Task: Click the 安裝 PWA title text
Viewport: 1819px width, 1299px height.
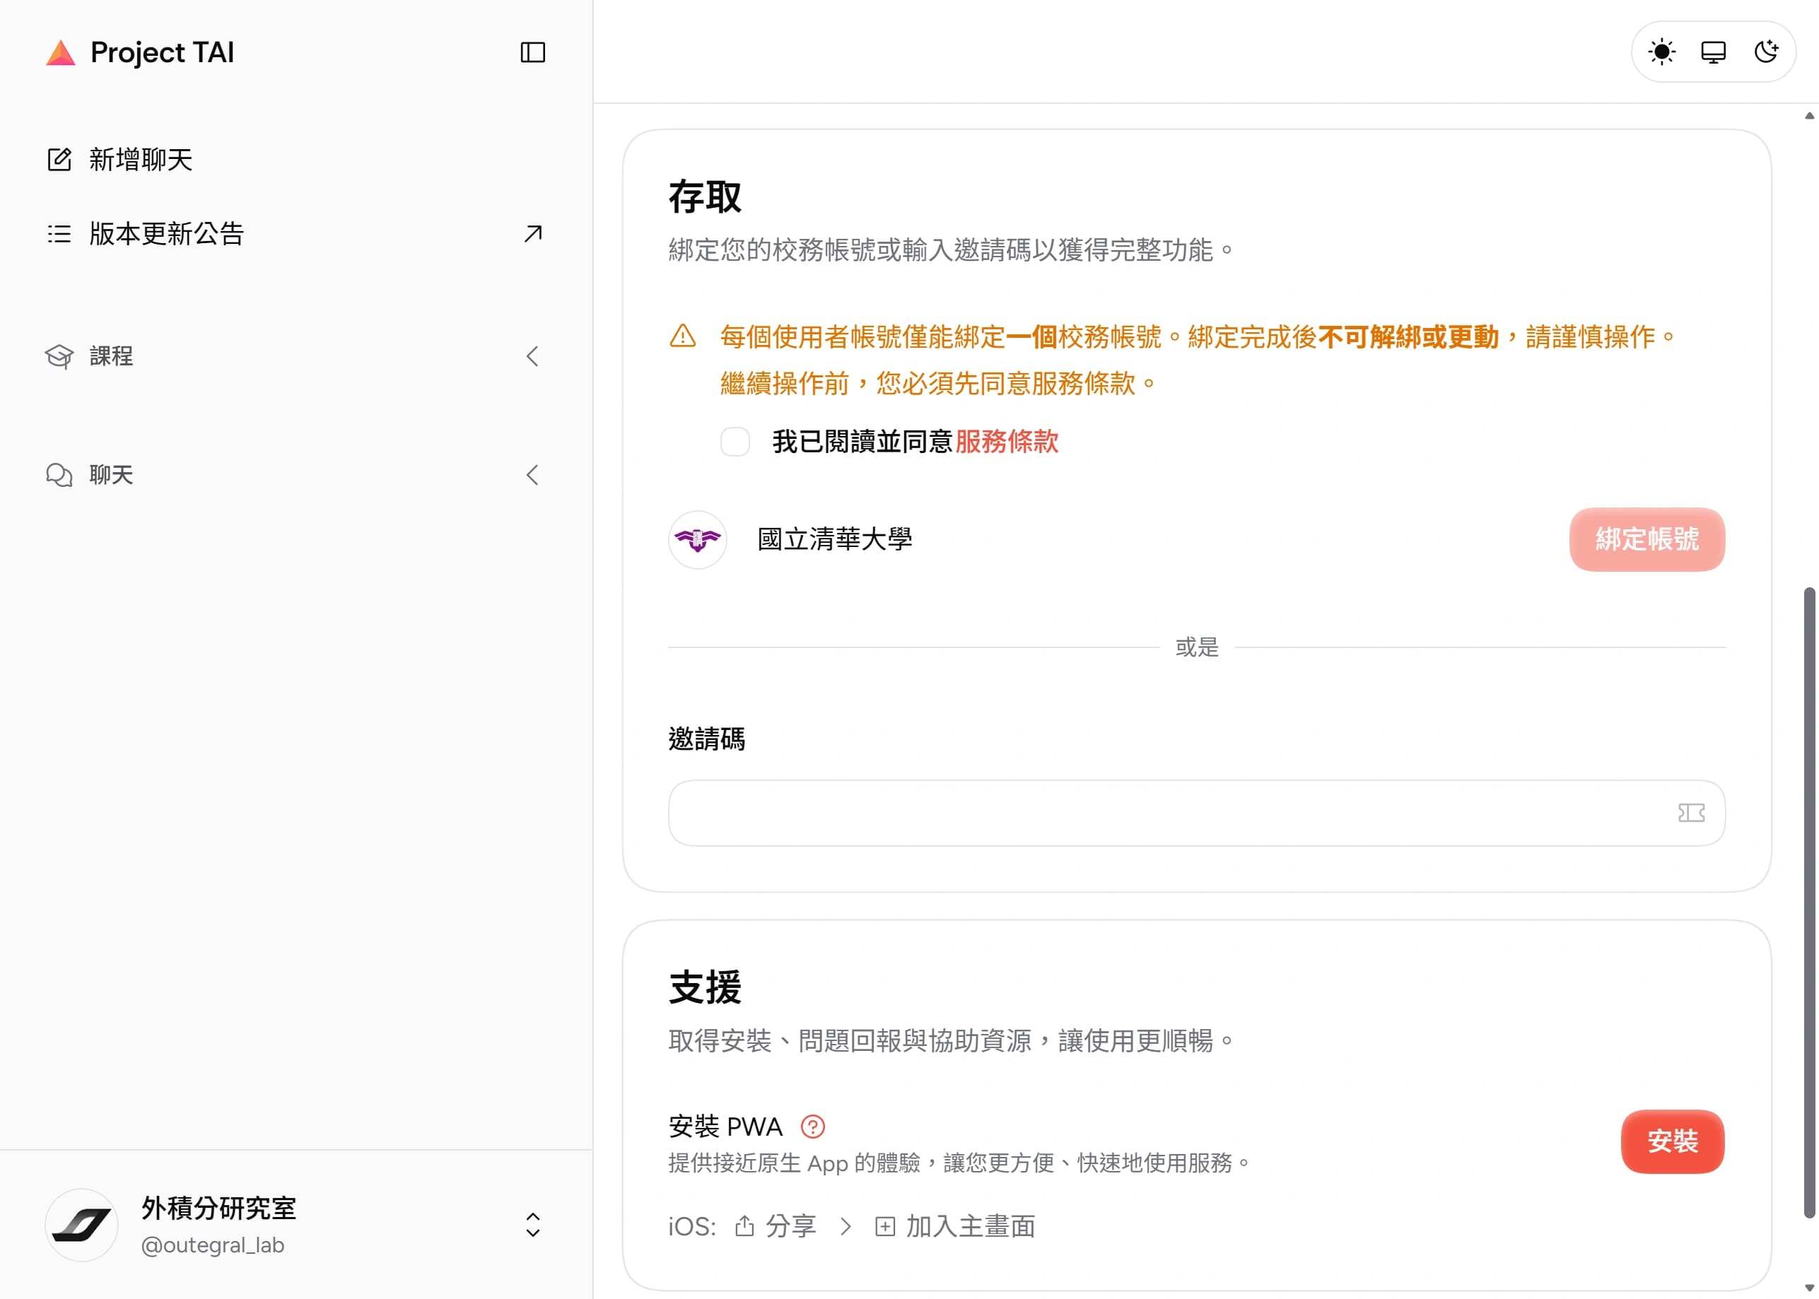Action: pyautogui.click(x=725, y=1127)
